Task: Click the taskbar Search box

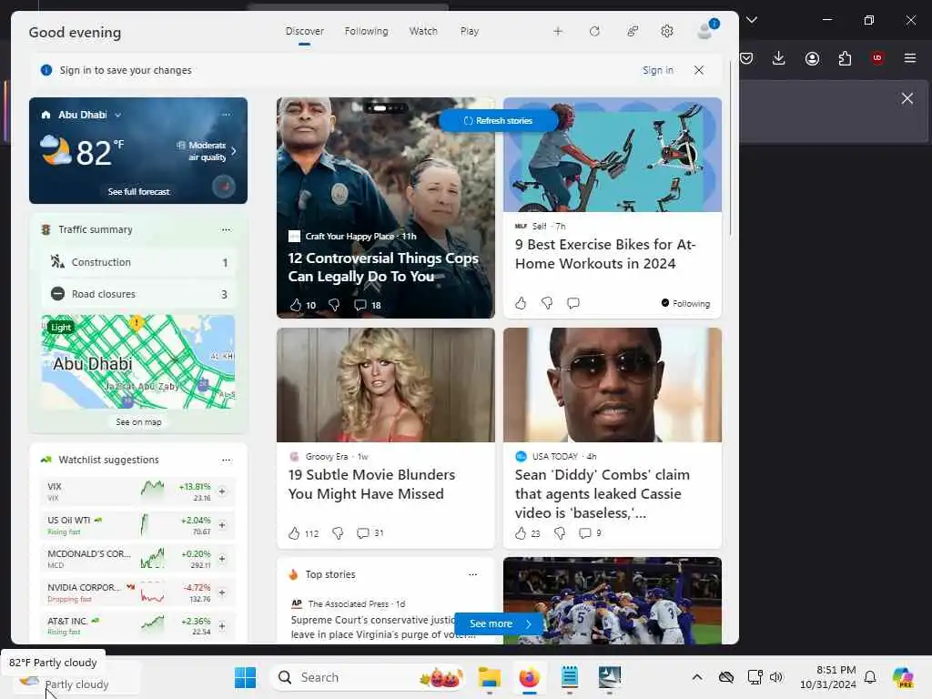Action: 368,677
